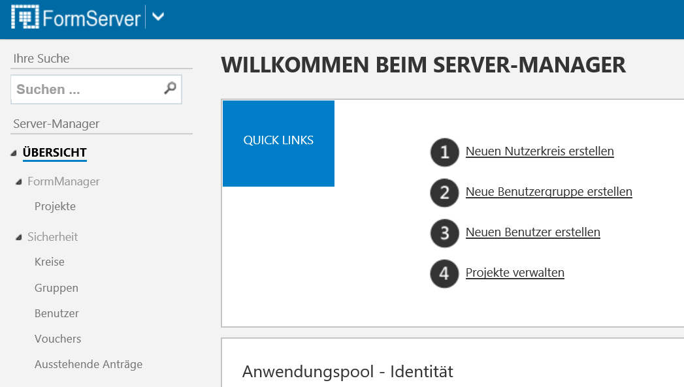Click the number 1 circle icon
This screenshot has width=684, height=387.
pos(444,152)
